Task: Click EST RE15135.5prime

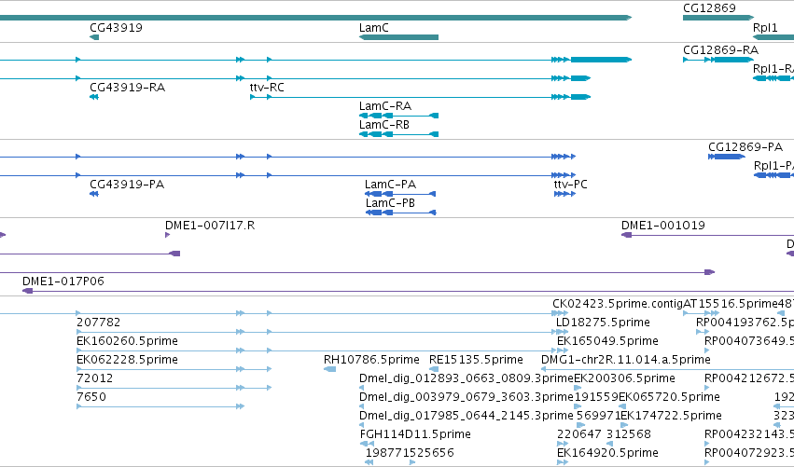Action: [476, 360]
